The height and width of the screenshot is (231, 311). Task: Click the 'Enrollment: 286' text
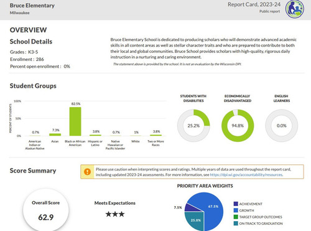pyautogui.click(x=27, y=59)
